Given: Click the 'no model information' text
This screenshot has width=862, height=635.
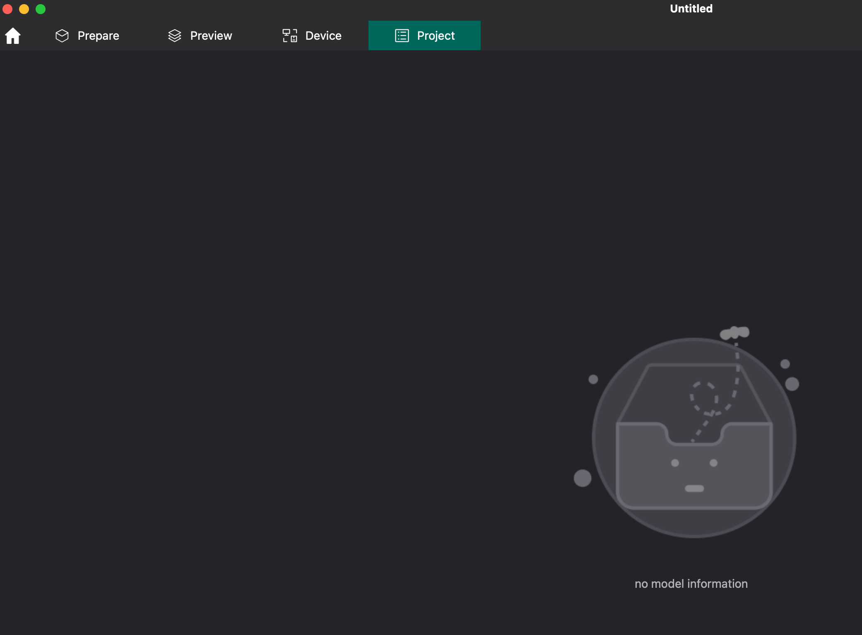Looking at the screenshot, I should pos(691,584).
